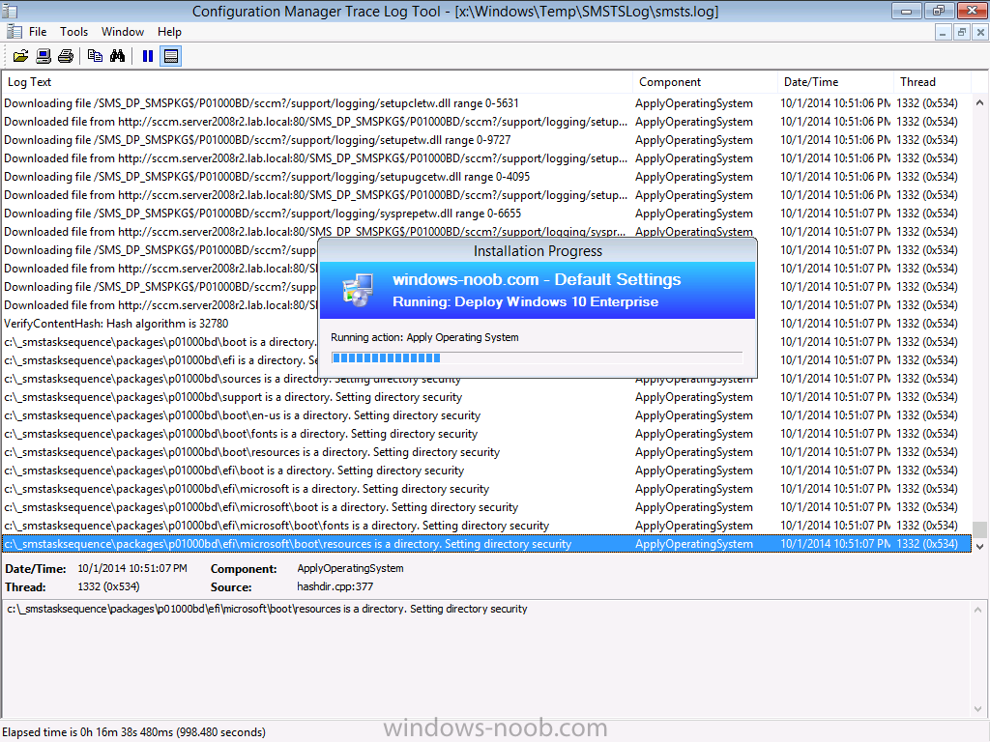Sort by the Log Text column header

317,82
